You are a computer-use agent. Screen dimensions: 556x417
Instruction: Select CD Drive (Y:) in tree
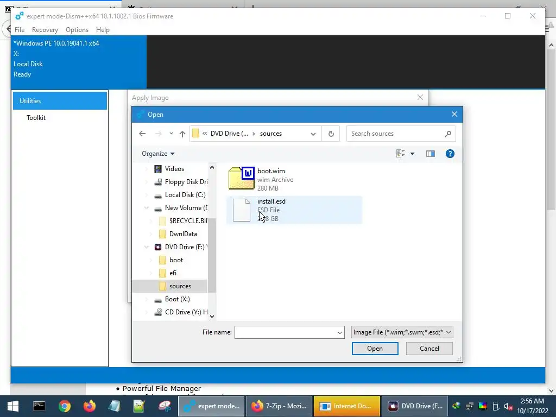coord(181,312)
